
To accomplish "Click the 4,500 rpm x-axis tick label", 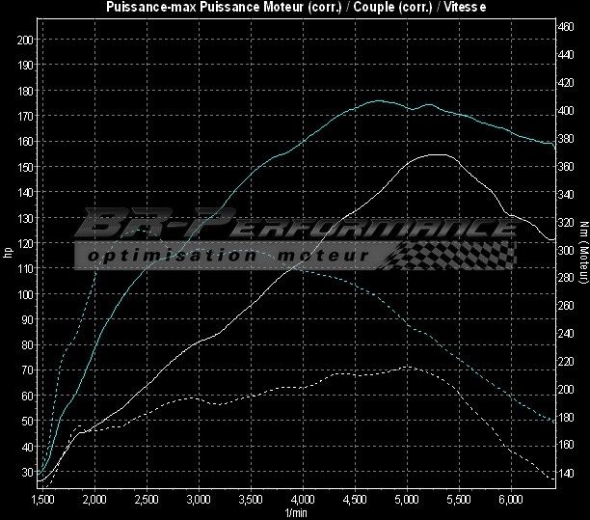I will click(355, 500).
